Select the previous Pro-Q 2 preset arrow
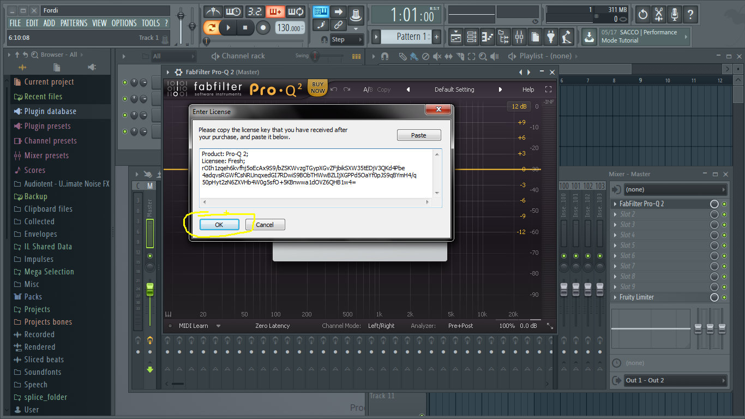The width and height of the screenshot is (745, 419). [x=408, y=89]
